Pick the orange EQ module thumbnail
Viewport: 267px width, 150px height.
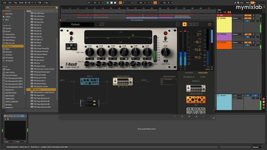pos(196,100)
